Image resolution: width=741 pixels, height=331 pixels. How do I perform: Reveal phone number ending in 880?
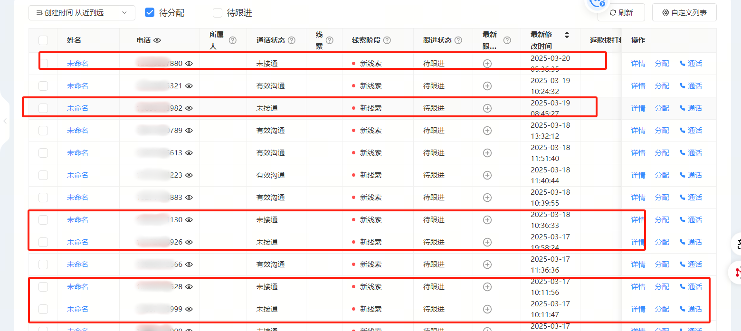point(189,64)
